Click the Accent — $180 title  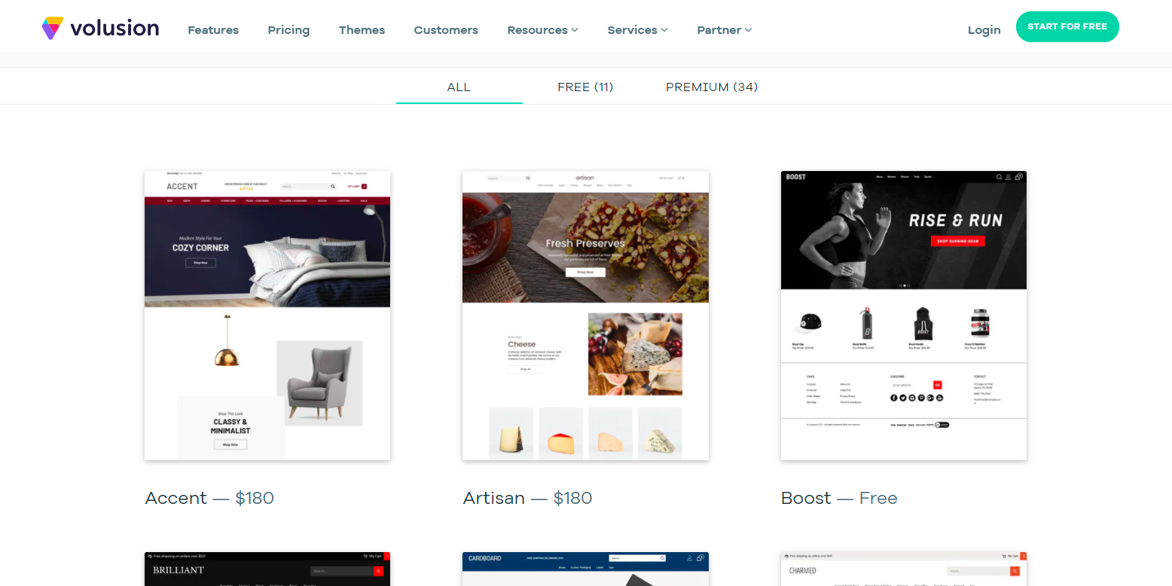[209, 498]
